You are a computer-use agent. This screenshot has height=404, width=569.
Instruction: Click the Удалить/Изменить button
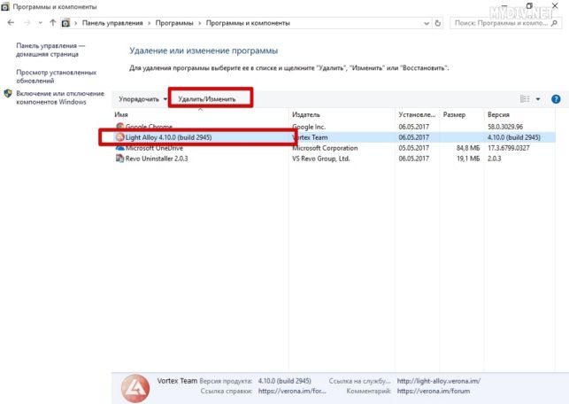pyautogui.click(x=207, y=99)
